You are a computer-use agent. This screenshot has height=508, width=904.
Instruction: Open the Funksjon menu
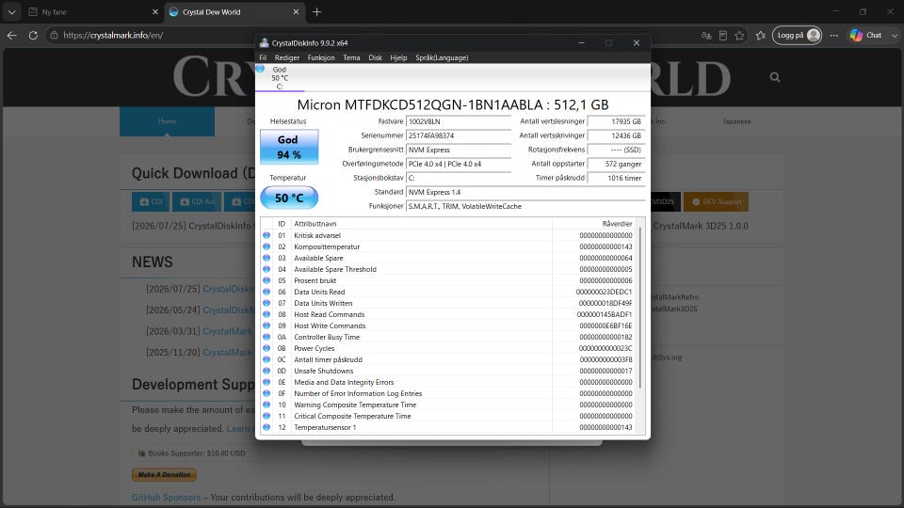click(321, 57)
